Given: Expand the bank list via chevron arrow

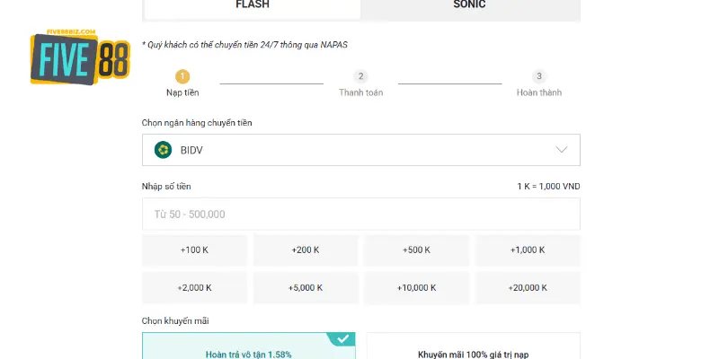Looking at the screenshot, I should coord(561,150).
